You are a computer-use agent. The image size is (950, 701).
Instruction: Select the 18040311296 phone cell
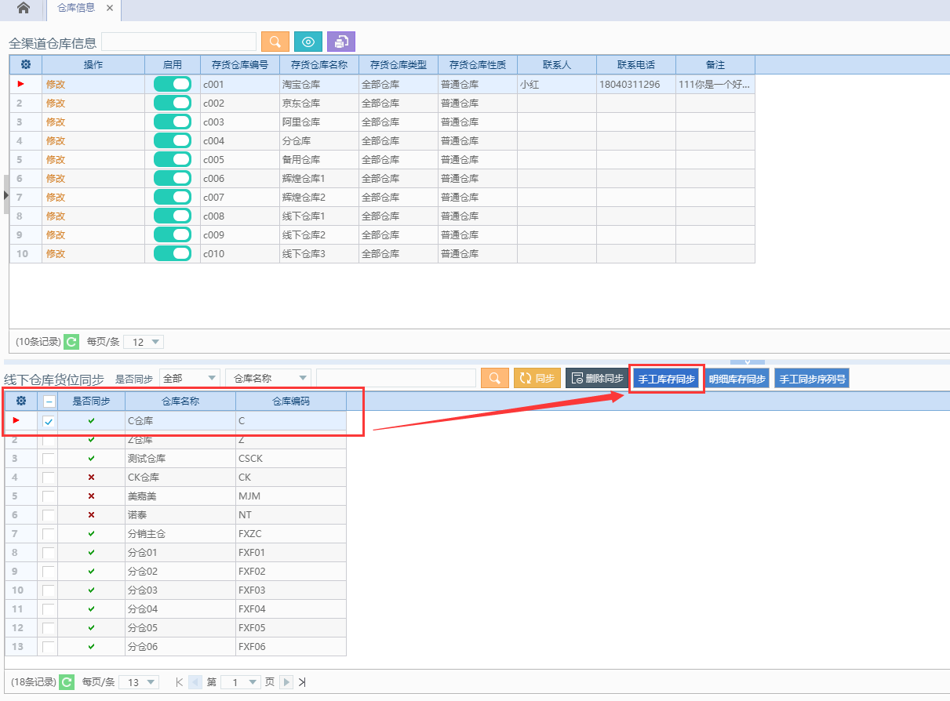tap(636, 84)
